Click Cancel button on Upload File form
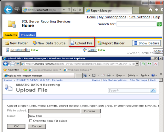 coord(37,126)
